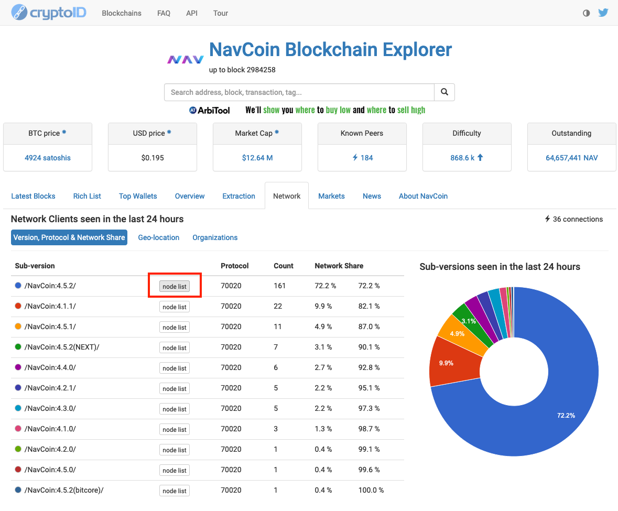The image size is (618, 511).
Task: Open the Markets tab
Action: click(331, 196)
